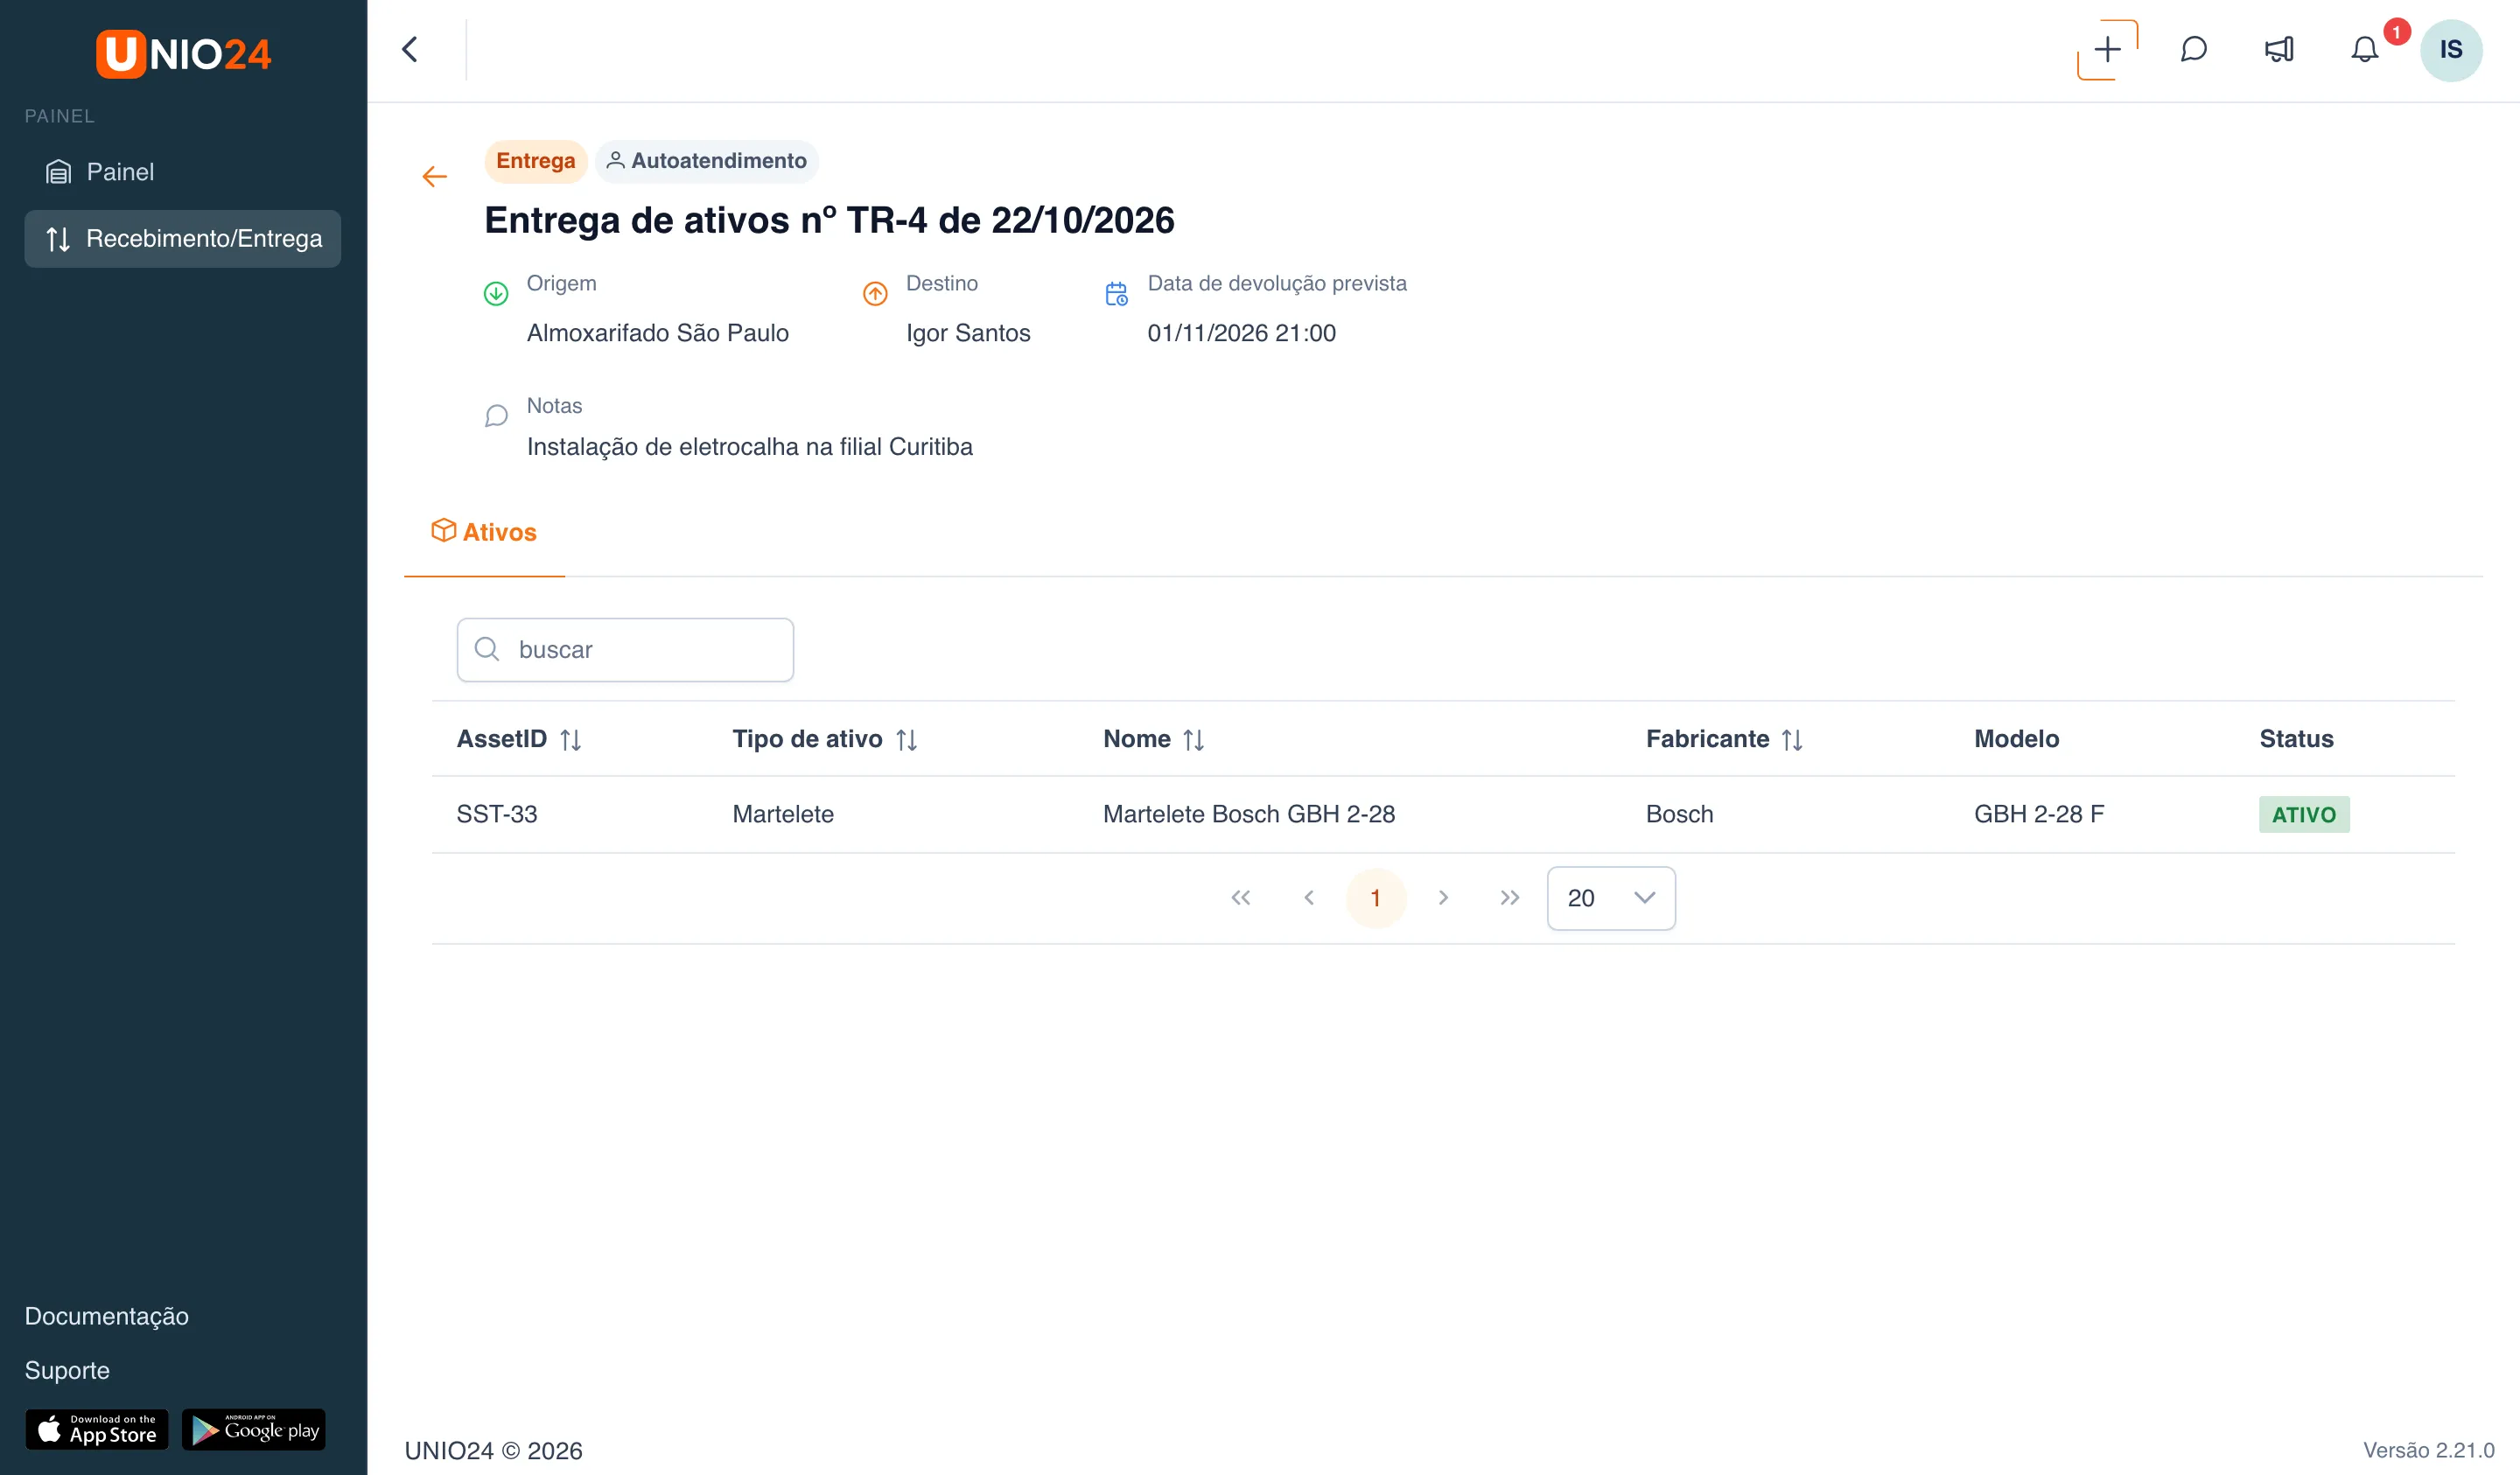The width and height of the screenshot is (2520, 1475).
Task: Click the UNIO24 logo
Action: (183, 54)
